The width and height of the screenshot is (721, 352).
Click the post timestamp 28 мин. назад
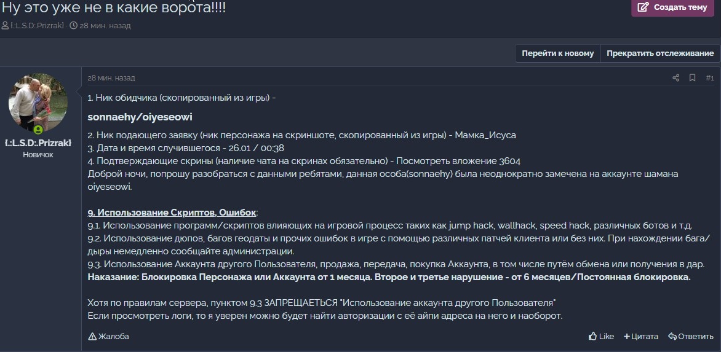(x=111, y=78)
